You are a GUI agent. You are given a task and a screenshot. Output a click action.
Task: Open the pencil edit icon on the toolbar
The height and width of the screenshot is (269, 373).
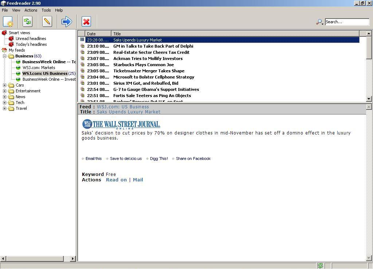(x=47, y=21)
